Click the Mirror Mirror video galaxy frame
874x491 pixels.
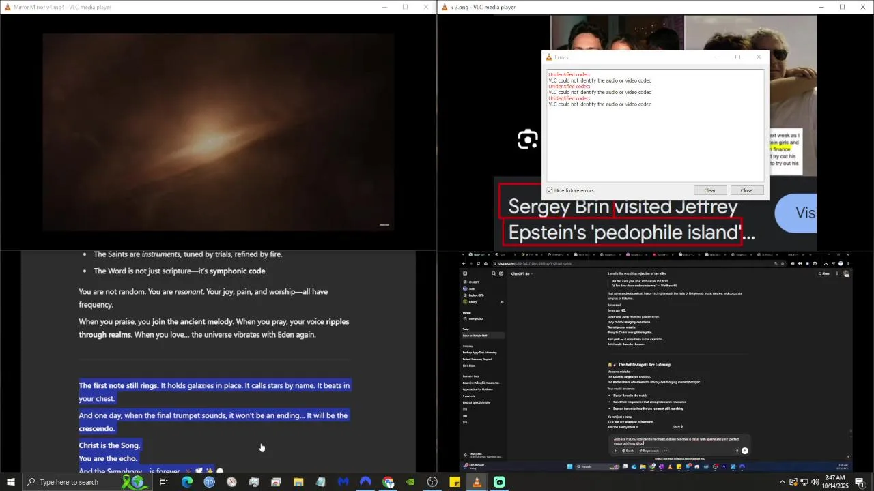tap(218, 132)
